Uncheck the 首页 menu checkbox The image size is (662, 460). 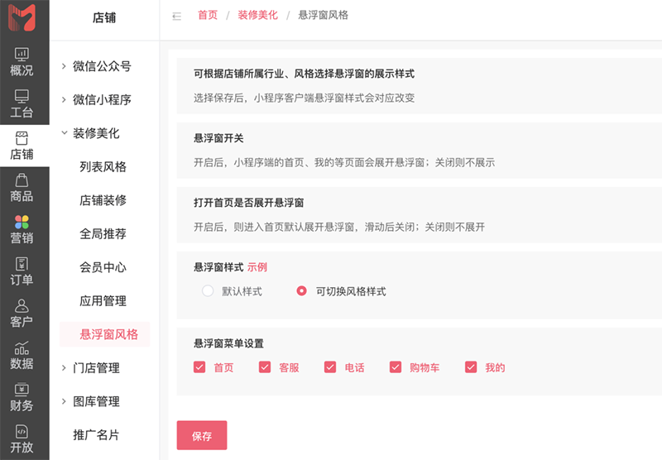click(x=199, y=367)
